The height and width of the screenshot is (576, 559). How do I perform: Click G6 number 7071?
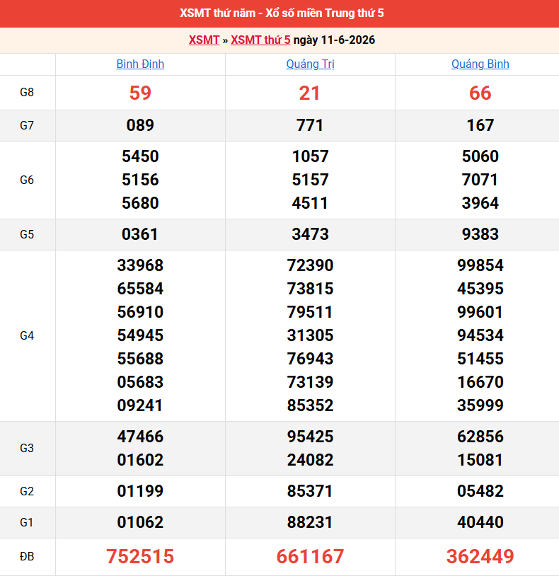point(480,180)
